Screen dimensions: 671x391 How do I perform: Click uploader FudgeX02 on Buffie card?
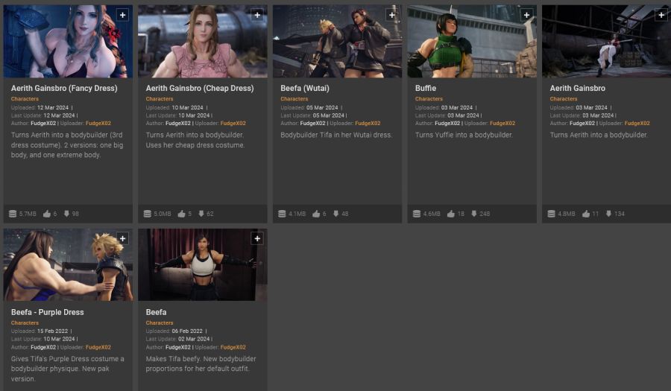[503, 124]
